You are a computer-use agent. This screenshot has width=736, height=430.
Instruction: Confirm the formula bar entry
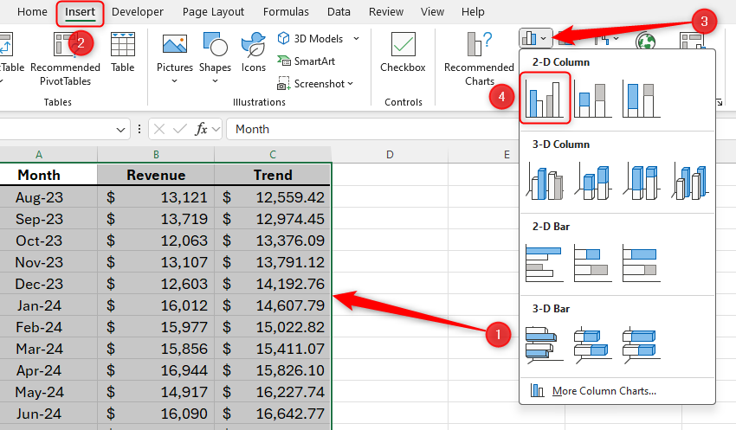pyautogui.click(x=180, y=129)
